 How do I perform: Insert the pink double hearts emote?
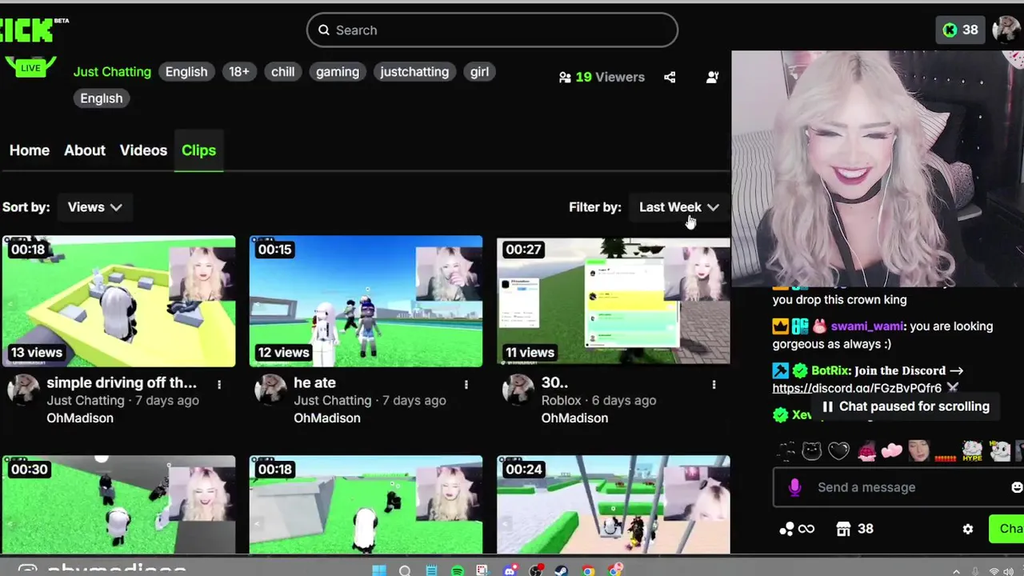tap(892, 451)
